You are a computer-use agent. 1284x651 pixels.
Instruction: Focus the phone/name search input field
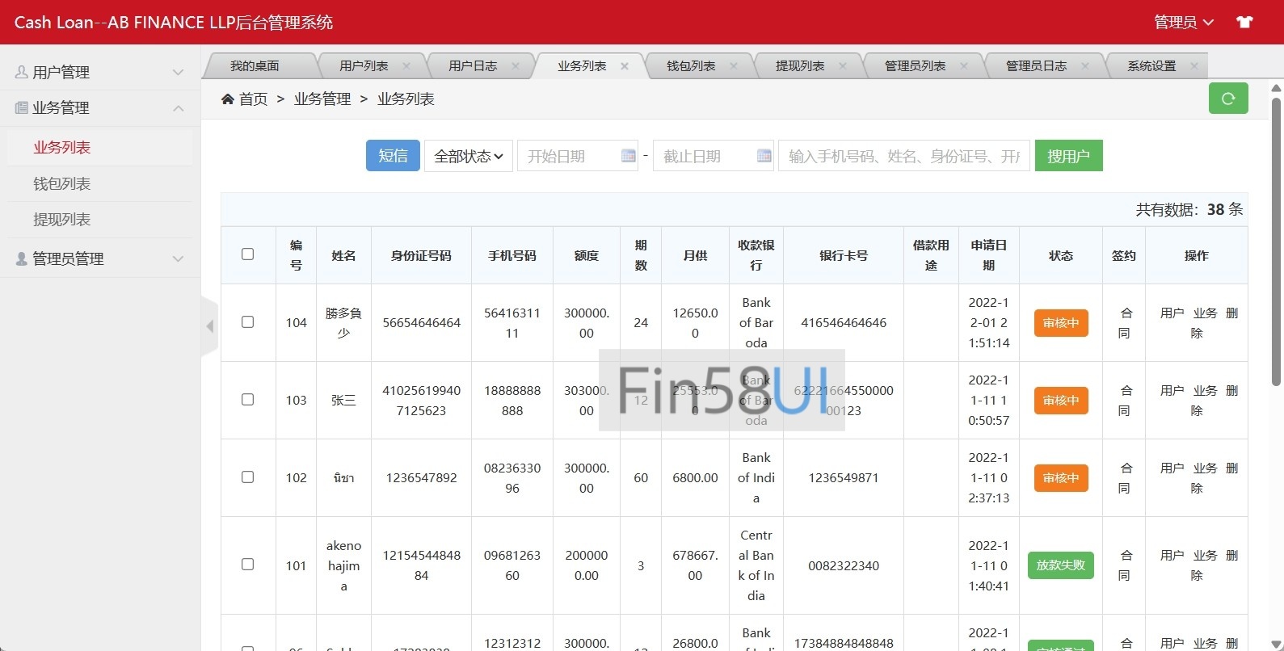coord(903,156)
